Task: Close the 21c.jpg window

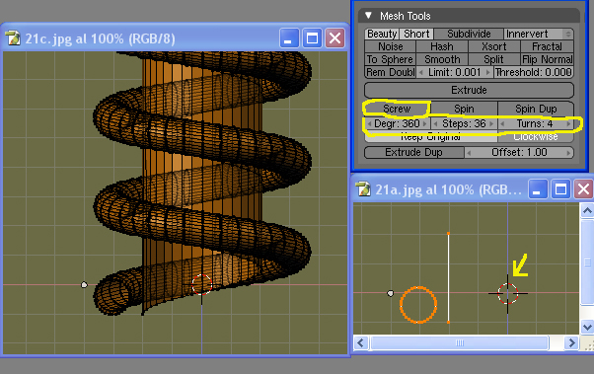Action: click(x=334, y=38)
